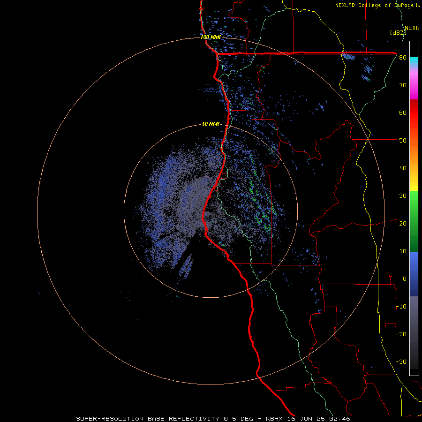
Task: Click the KBHX station ID in the caption
Action: (x=275, y=419)
